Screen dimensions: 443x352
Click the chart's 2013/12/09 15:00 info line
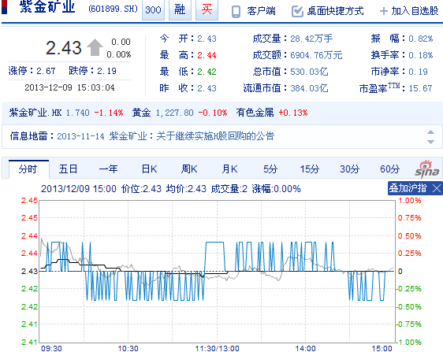click(170, 188)
